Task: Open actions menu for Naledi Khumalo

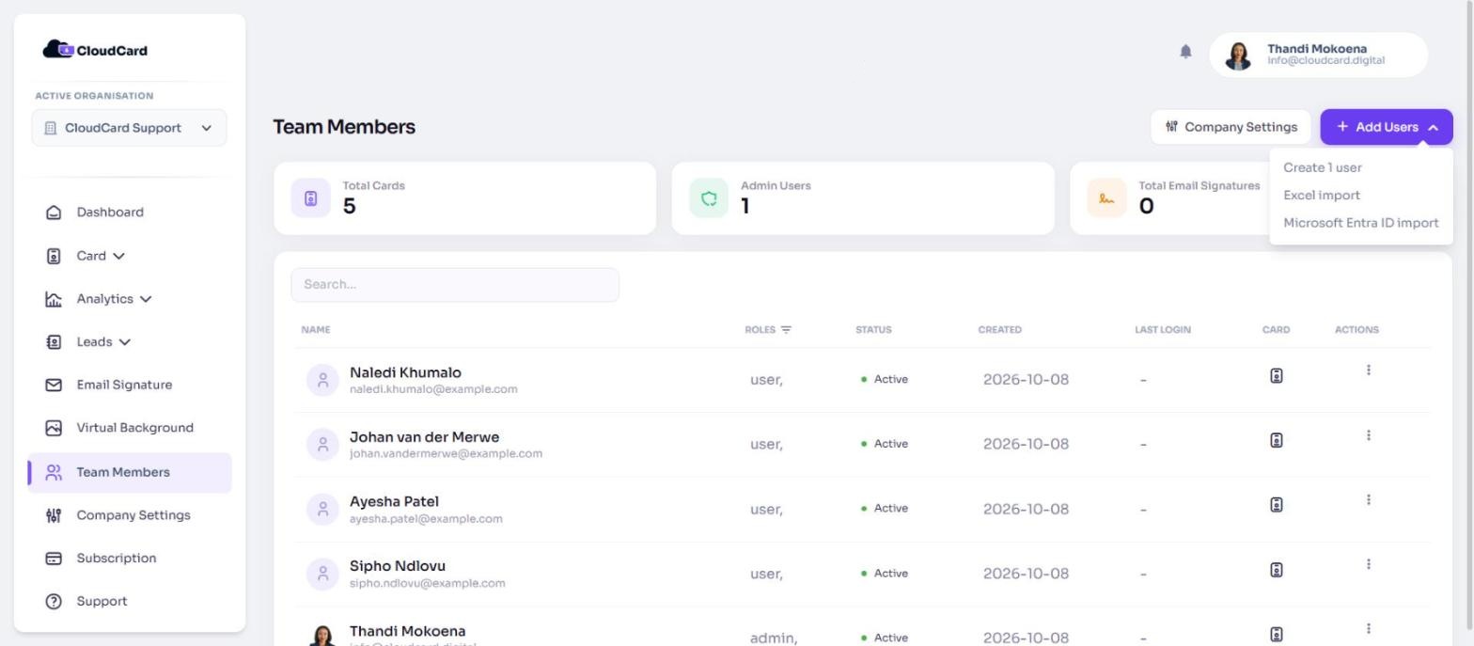Action: point(1368,370)
